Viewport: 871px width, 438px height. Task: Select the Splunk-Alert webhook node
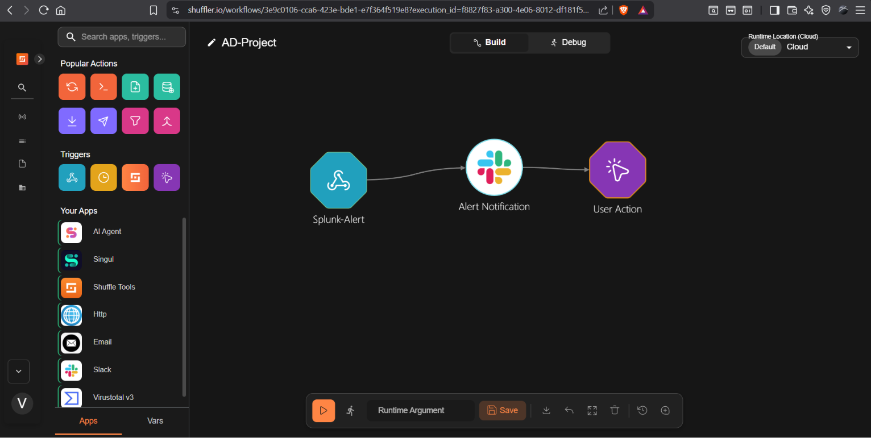[x=338, y=180]
